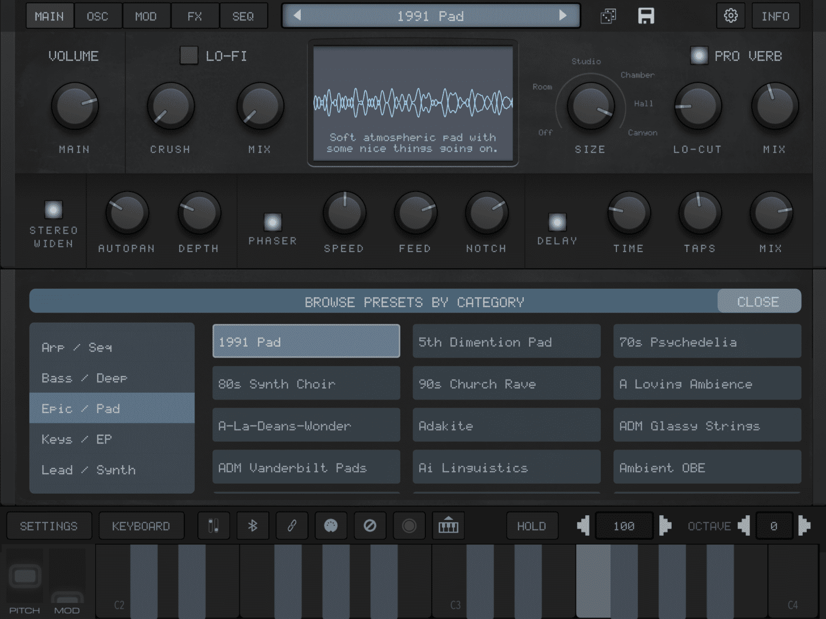Toggle the PRO VERB switch
This screenshot has height=619, width=826.
tap(699, 55)
